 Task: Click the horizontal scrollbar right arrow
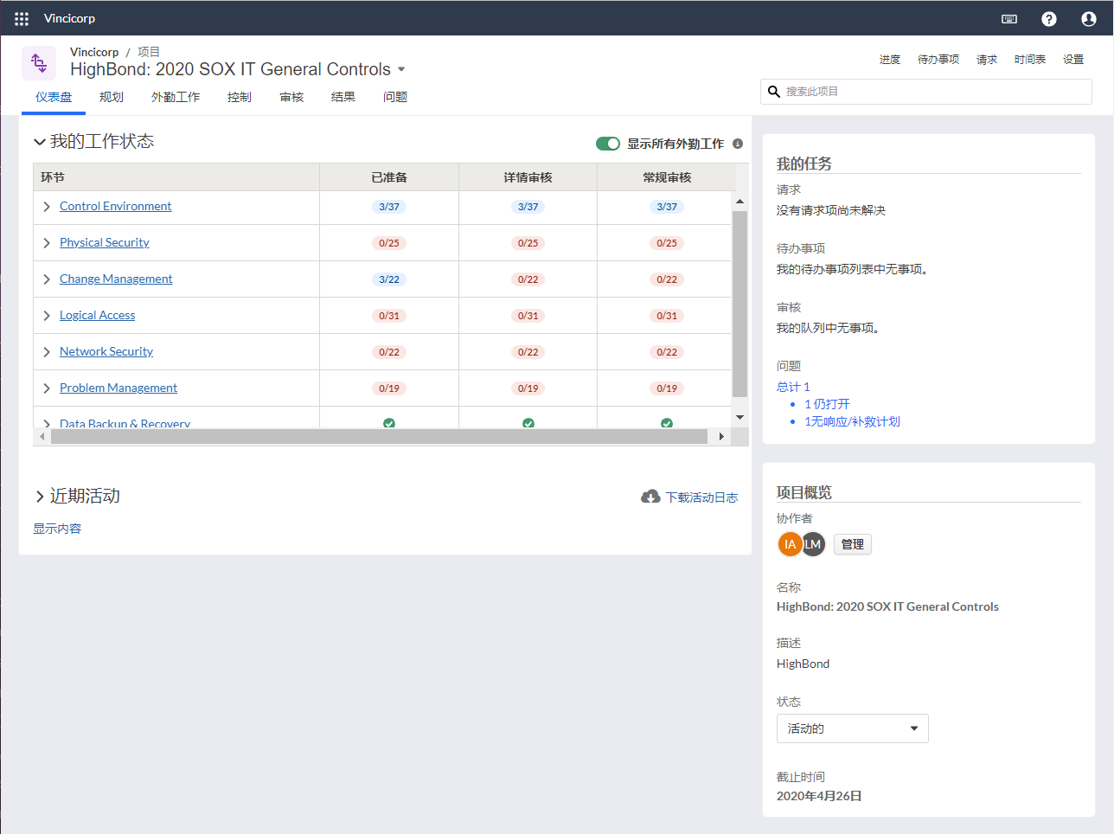click(721, 437)
